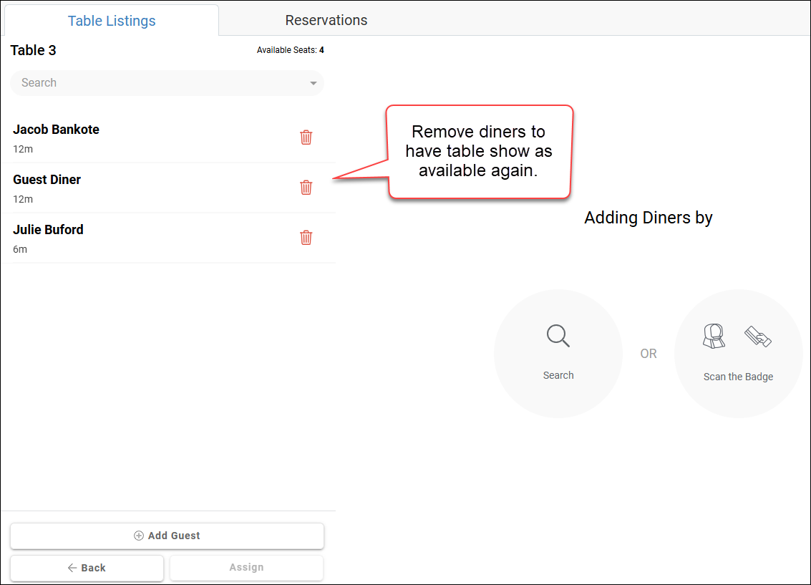Click the Add Guest button label
This screenshot has height=585, width=811.
click(174, 536)
